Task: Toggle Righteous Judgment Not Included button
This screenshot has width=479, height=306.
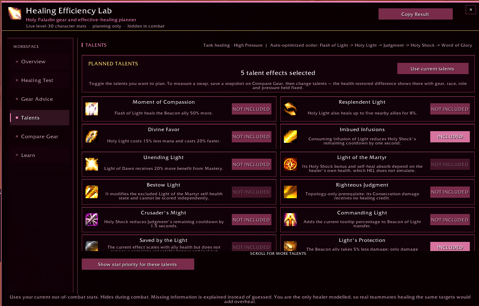Action: click(450, 192)
